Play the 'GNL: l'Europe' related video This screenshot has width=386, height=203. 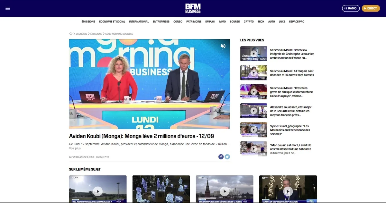coord(225,189)
